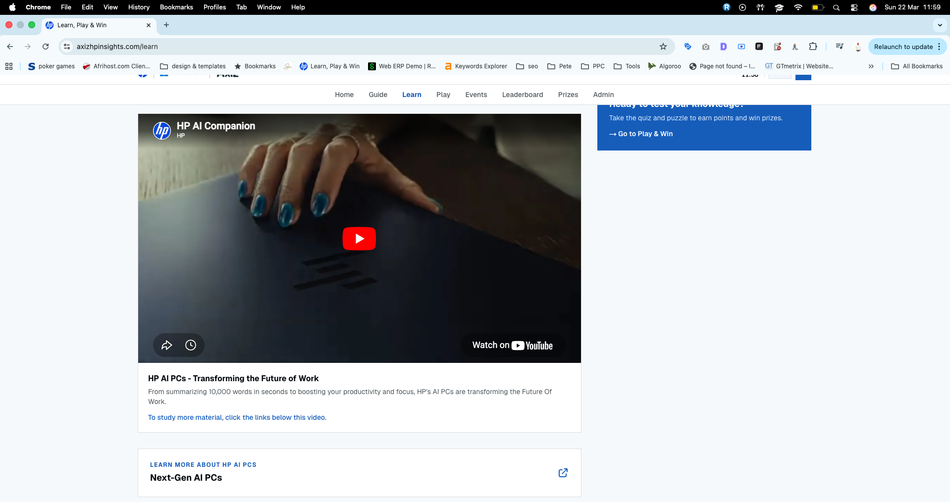The image size is (950, 502).
Task: Open the Apps grid icon in bookmarks bar
Action: pos(9,66)
